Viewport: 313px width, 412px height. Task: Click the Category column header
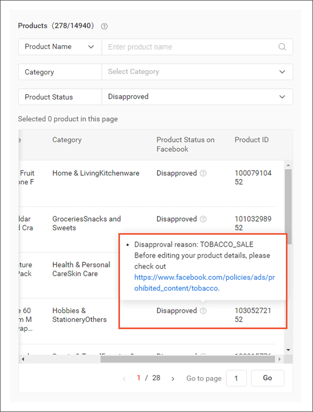coord(67,140)
